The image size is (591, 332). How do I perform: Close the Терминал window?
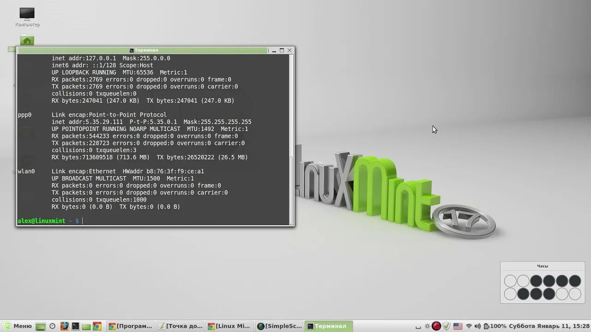tap(289, 50)
